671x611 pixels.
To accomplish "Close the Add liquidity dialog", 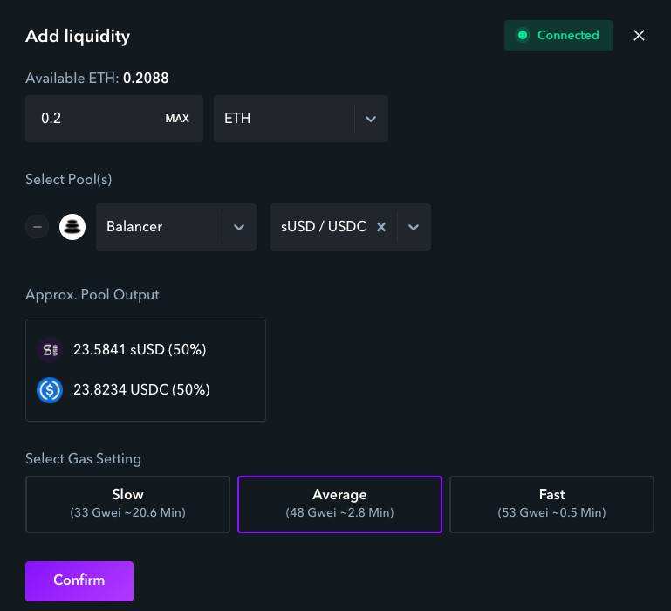I will point(639,36).
